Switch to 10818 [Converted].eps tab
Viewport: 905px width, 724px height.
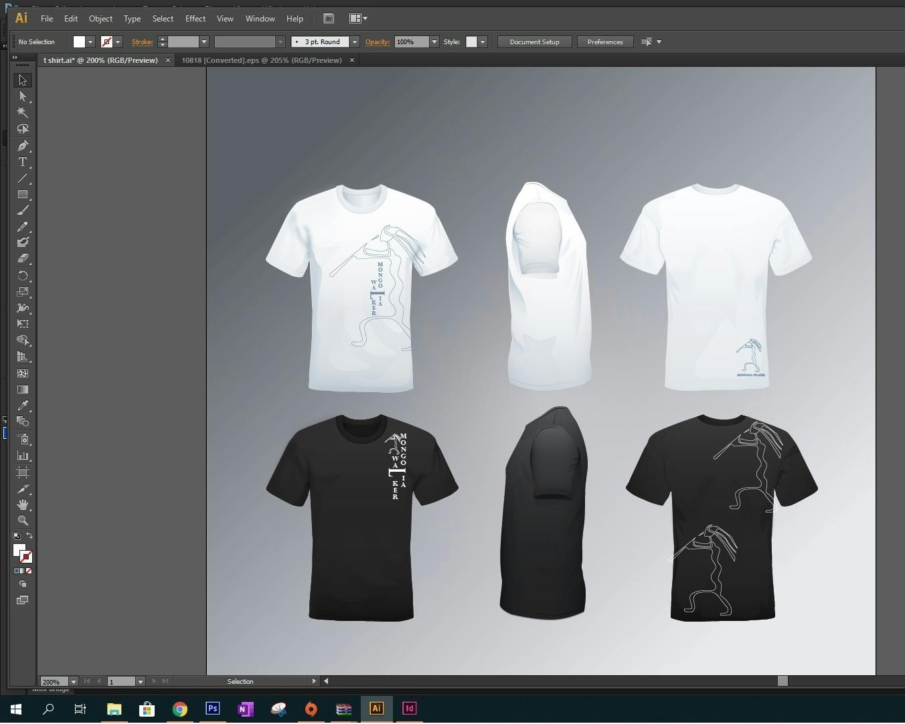[x=261, y=60]
